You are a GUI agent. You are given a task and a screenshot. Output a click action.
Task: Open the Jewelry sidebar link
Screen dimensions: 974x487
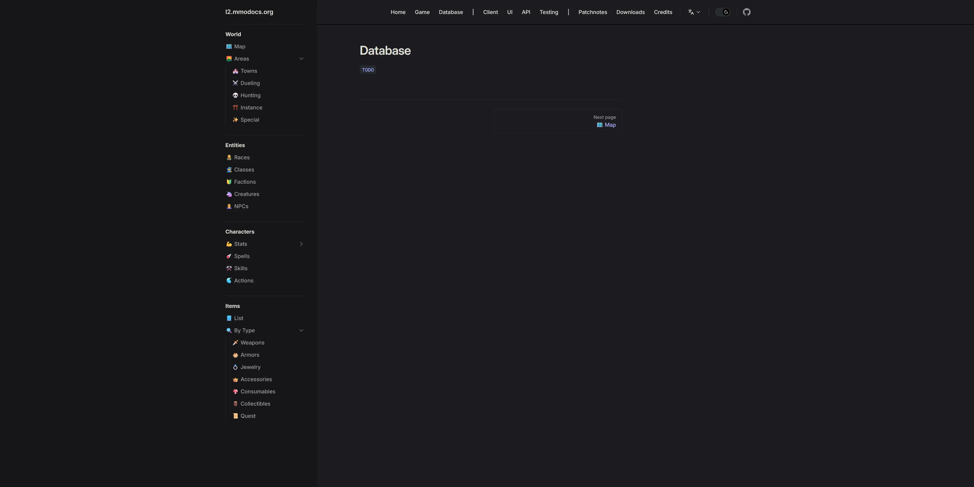click(x=250, y=367)
